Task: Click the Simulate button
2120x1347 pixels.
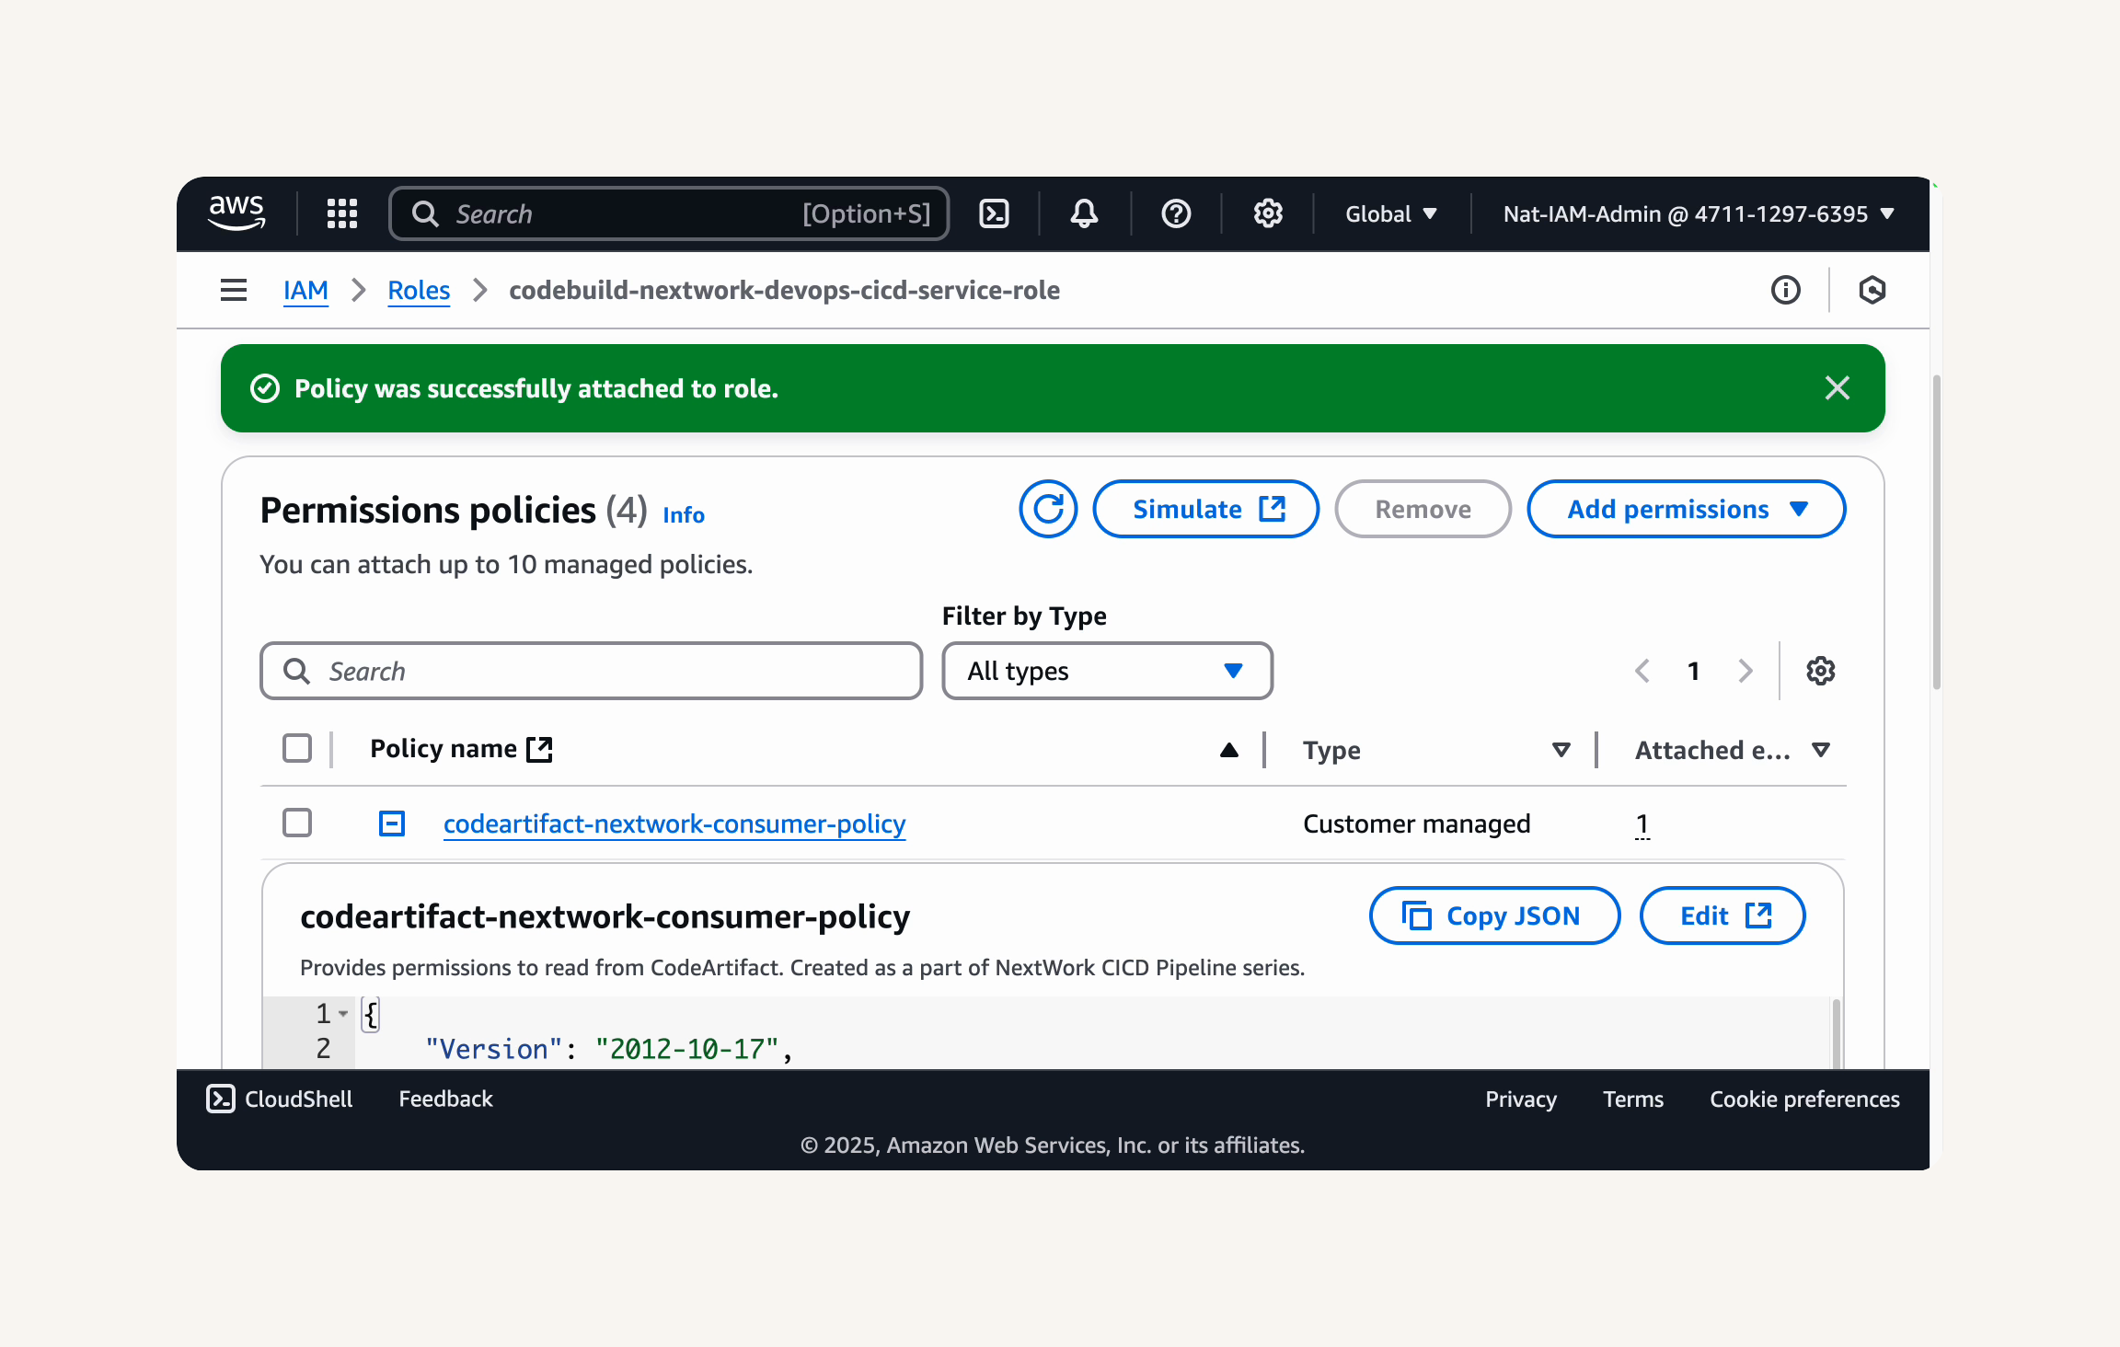Action: (1206, 509)
